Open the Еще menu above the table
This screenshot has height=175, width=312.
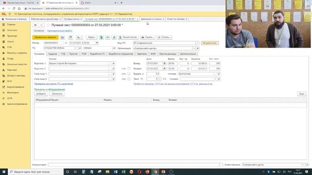point(302,94)
